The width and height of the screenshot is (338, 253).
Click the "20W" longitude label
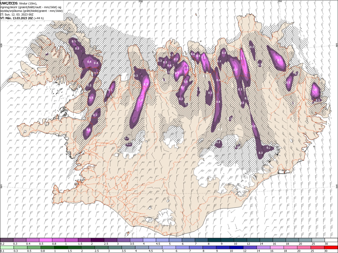tap(140, 1)
